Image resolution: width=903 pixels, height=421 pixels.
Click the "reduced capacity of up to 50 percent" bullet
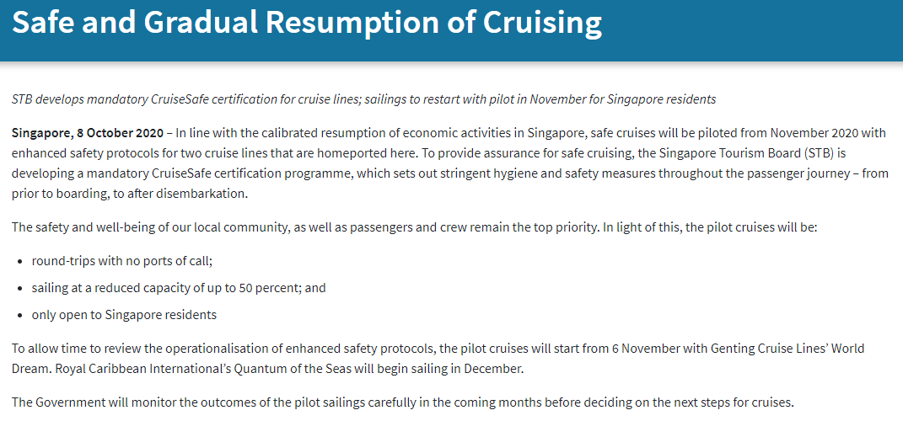(179, 288)
